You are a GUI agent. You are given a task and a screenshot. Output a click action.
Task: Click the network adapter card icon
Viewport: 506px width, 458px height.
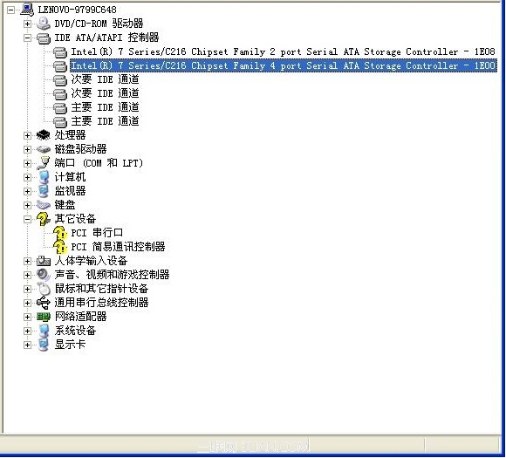click(x=44, y=317)
